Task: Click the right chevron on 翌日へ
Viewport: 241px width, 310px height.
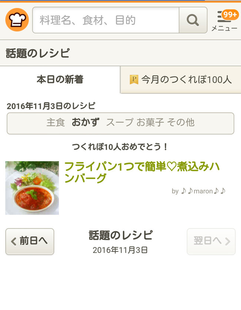Action: coord(228,241)
